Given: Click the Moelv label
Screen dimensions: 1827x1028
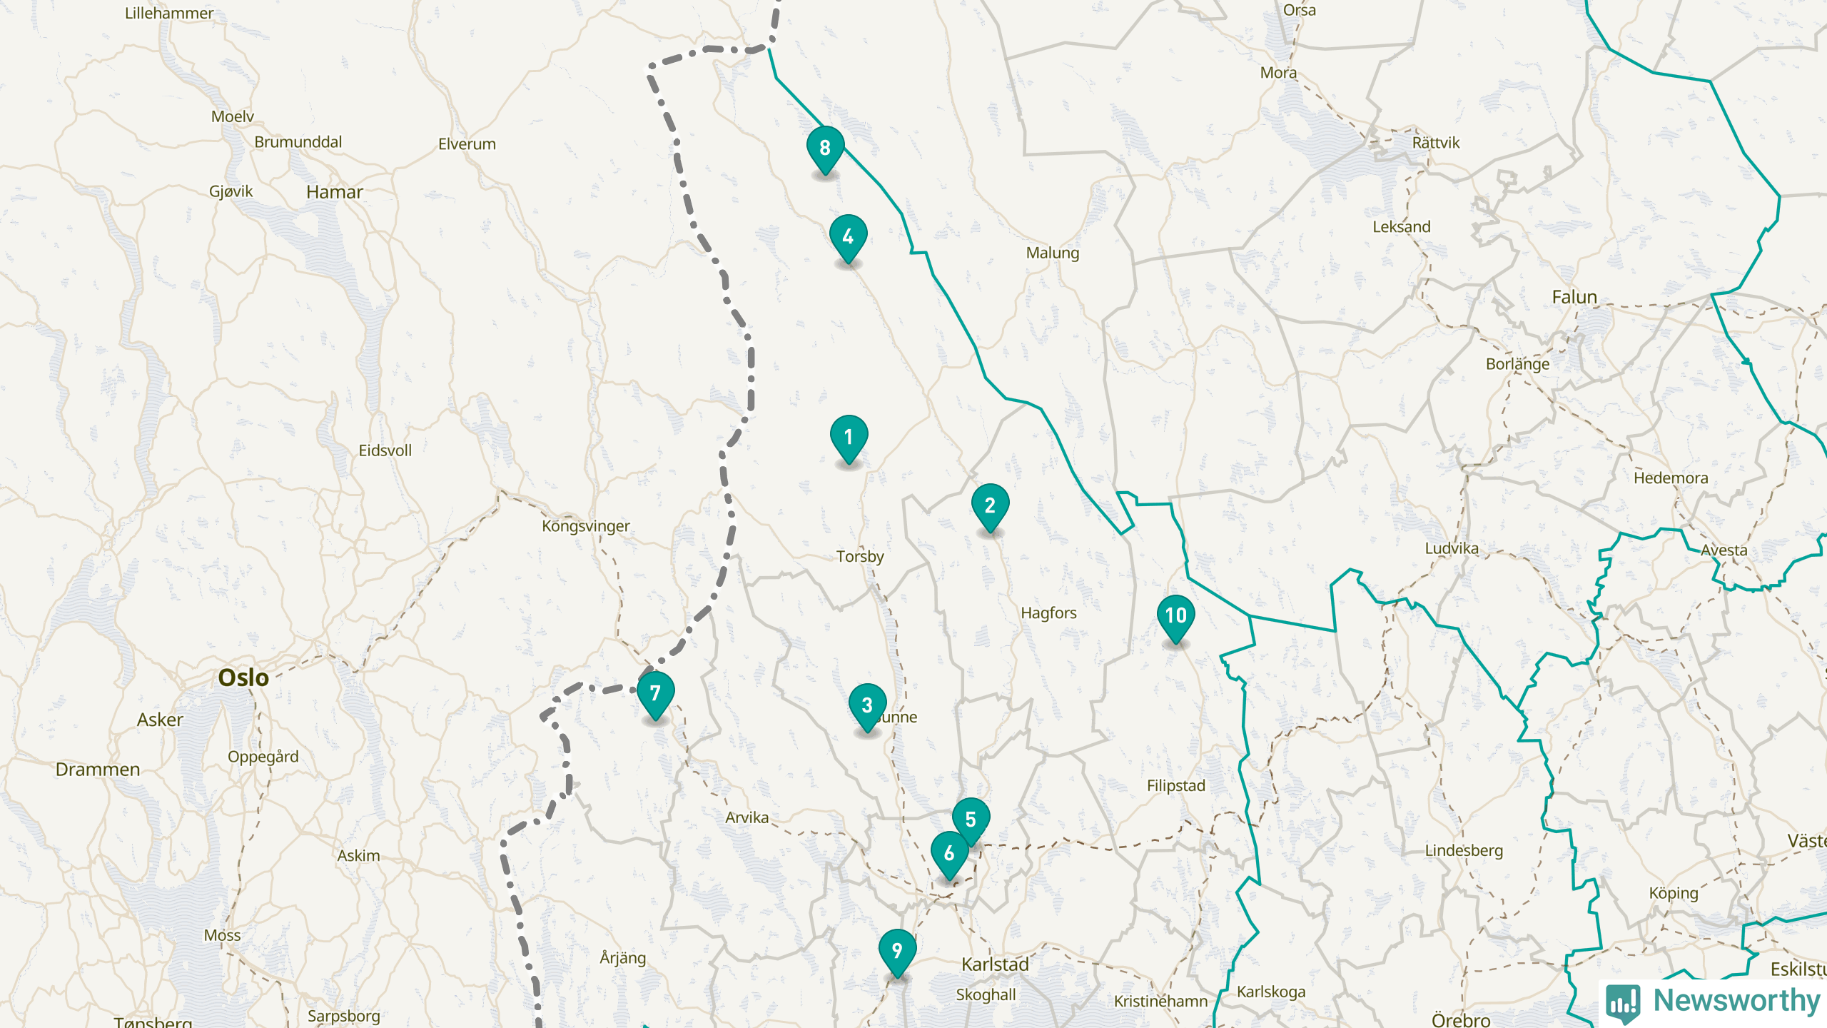Looking at the screenshot, I should coord(232,116).
